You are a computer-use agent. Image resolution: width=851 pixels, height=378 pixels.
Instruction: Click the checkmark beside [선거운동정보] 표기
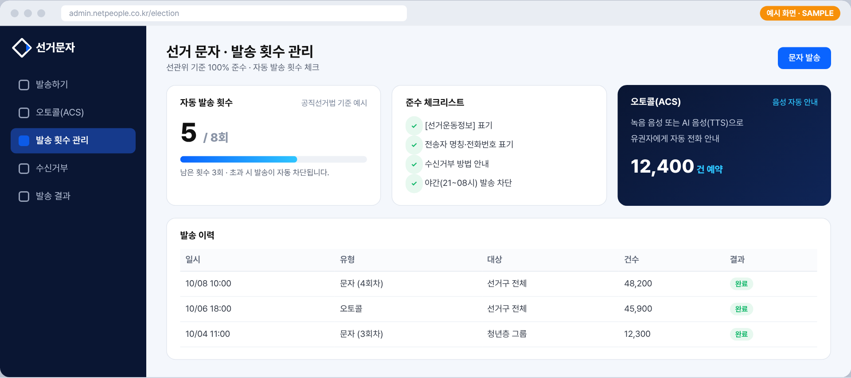[414, 126]
